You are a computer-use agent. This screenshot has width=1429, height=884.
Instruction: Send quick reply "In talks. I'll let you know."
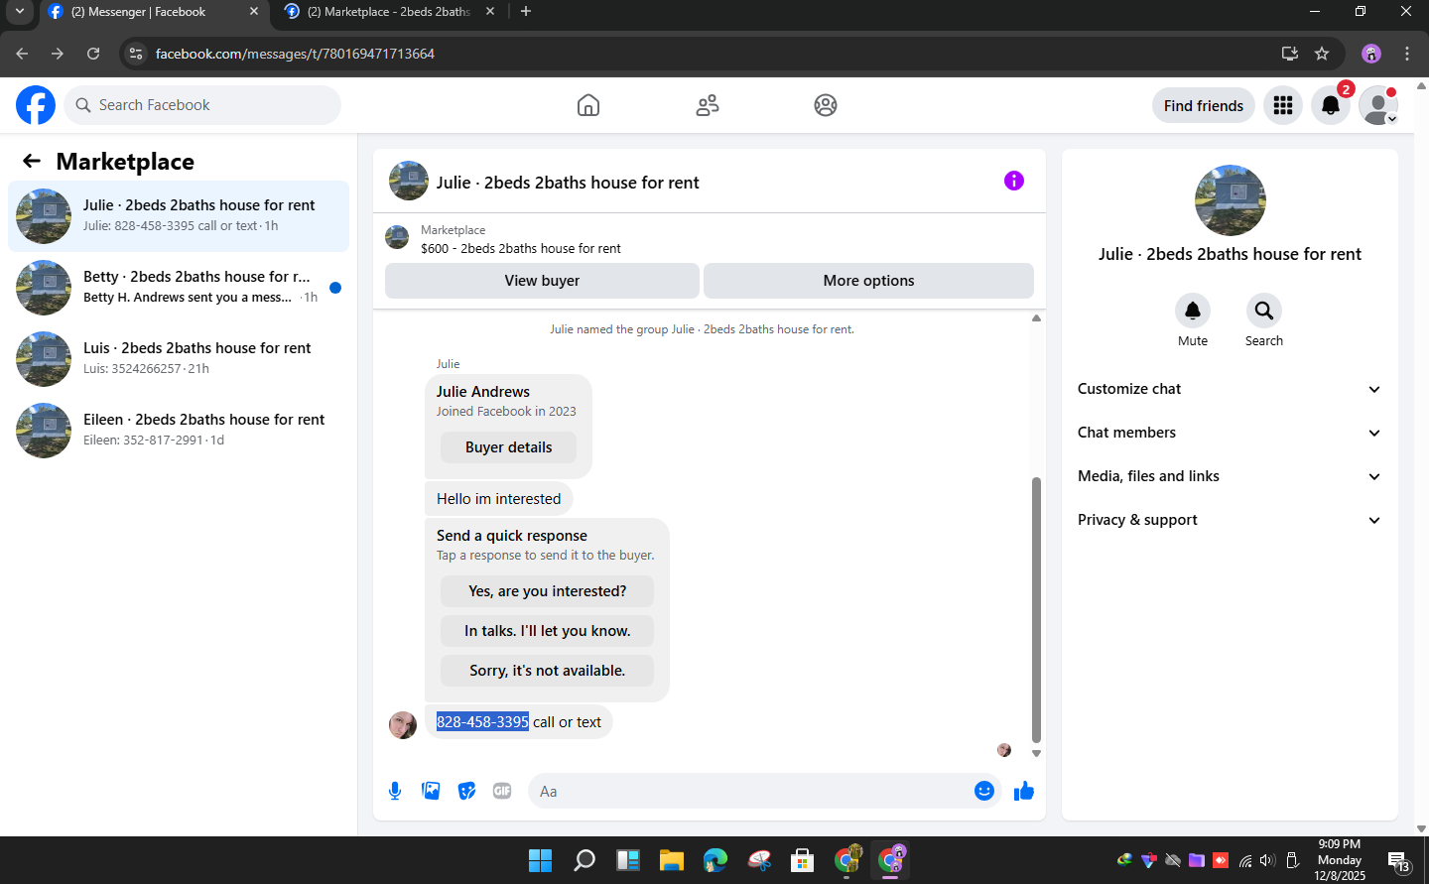click(547, 631)
